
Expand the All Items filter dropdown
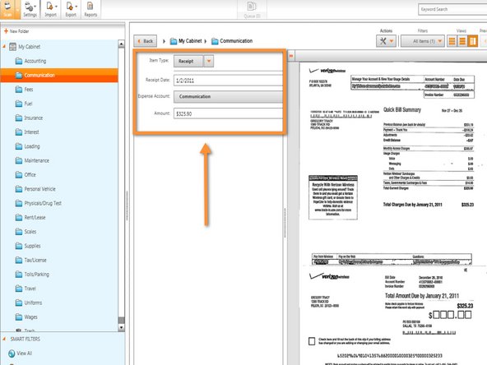[x=422, y=41]
